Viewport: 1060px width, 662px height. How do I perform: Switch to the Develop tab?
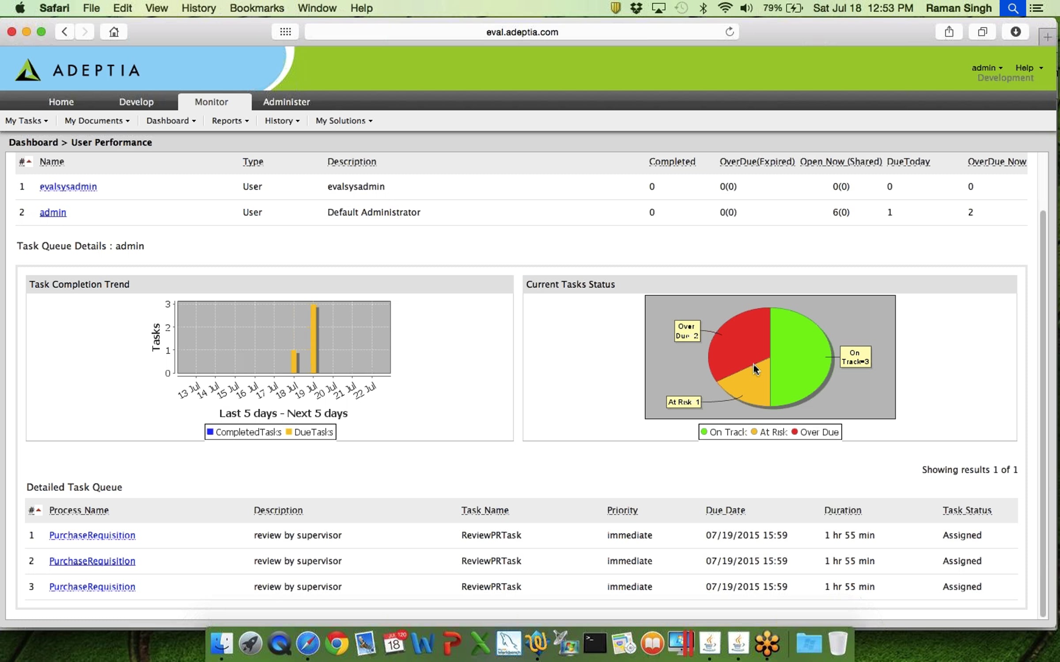[136, 102]
